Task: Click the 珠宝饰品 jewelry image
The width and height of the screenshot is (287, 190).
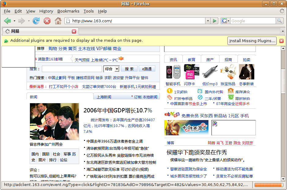Action: point(228,72)
